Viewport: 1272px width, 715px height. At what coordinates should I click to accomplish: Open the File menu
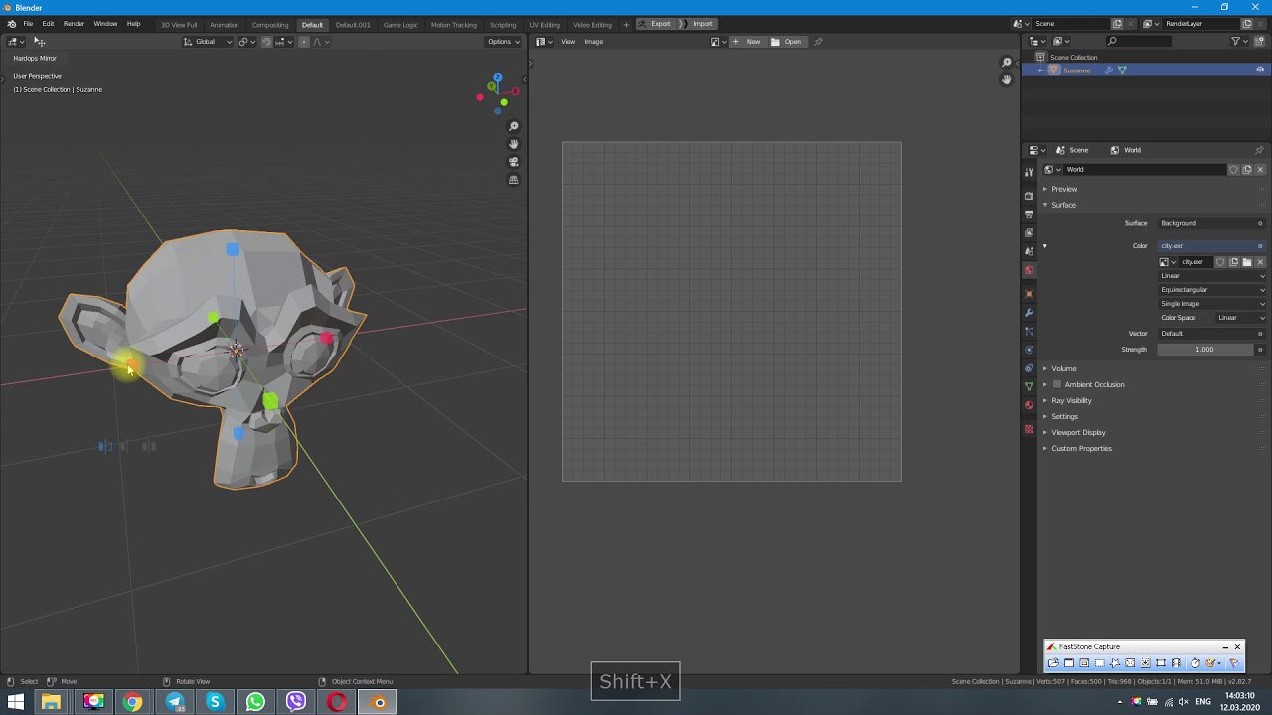point(28,24)
